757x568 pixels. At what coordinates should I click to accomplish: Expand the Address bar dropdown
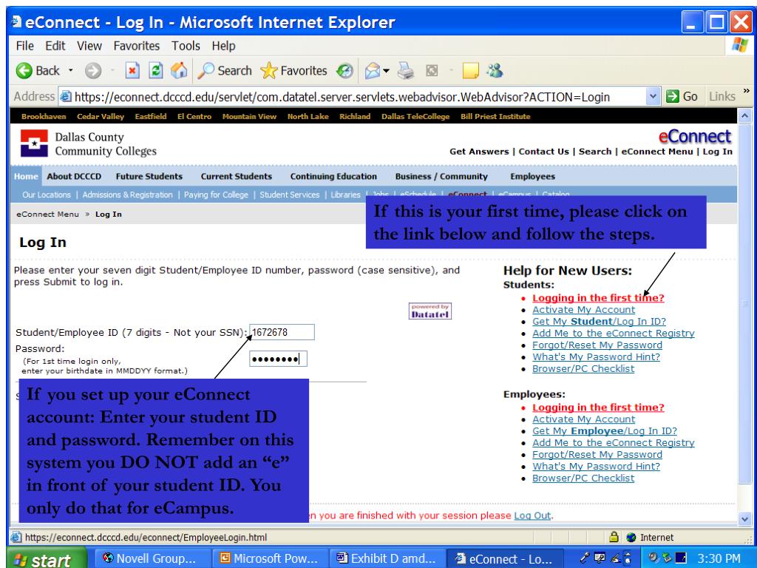[x=653, y=96]
